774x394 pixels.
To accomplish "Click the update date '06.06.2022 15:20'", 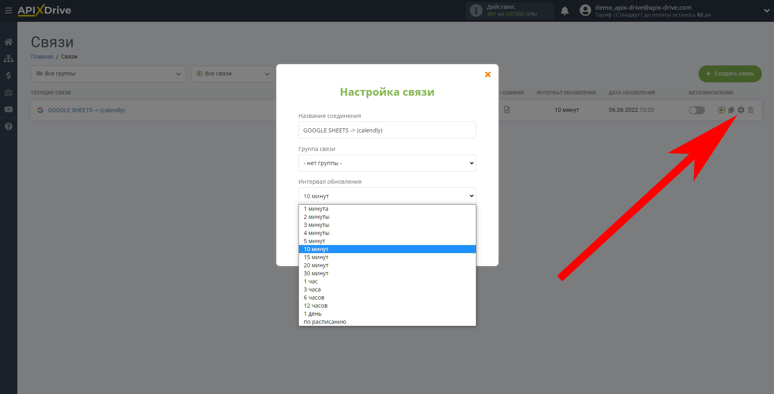I will tap(631, 110).
